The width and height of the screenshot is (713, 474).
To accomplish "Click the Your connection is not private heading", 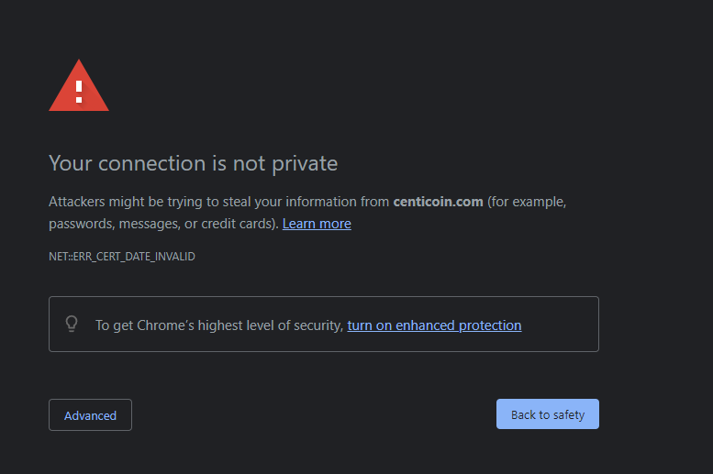I will 194,163.
